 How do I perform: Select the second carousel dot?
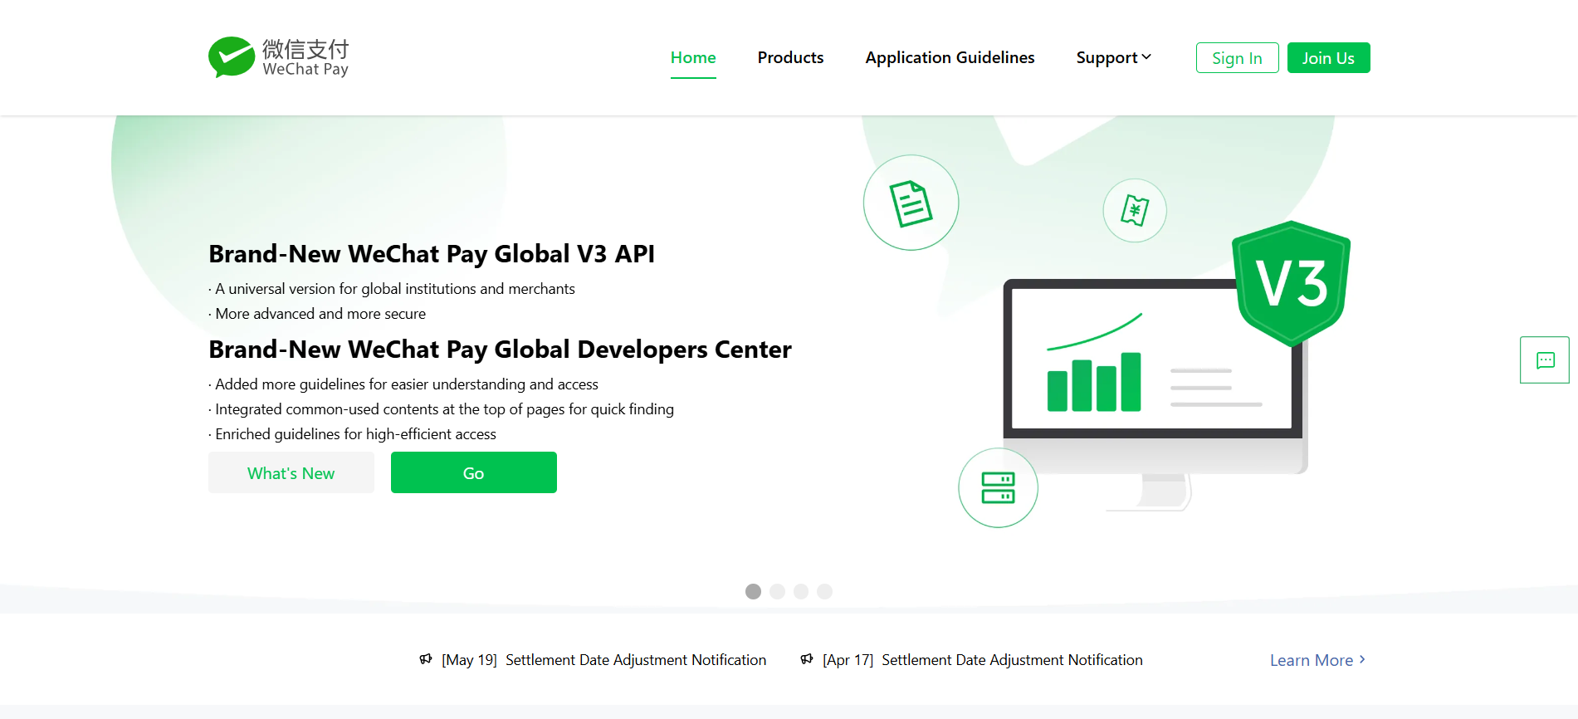pos(777,591)
